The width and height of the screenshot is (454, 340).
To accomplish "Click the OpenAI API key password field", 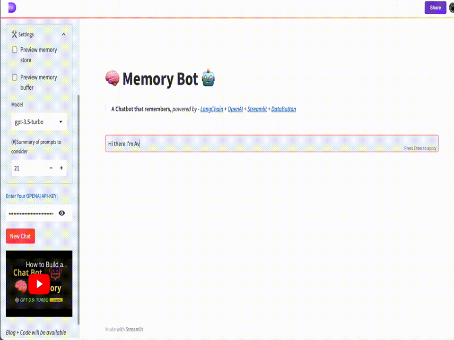I will point(31,213).
